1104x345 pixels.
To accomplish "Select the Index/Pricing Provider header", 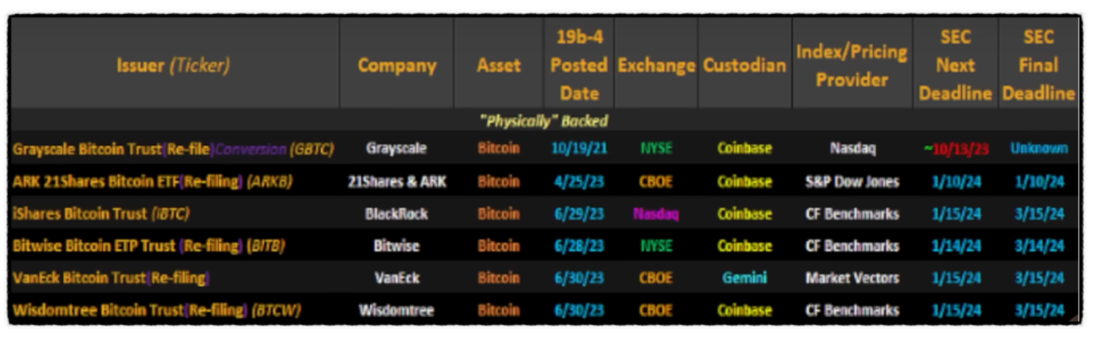I will point(852,65).
